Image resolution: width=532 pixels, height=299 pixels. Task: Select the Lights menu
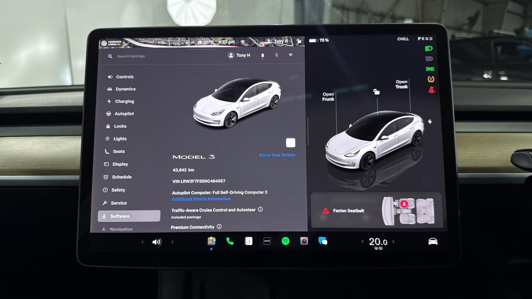pyautogui.click(x=116, y=138)
